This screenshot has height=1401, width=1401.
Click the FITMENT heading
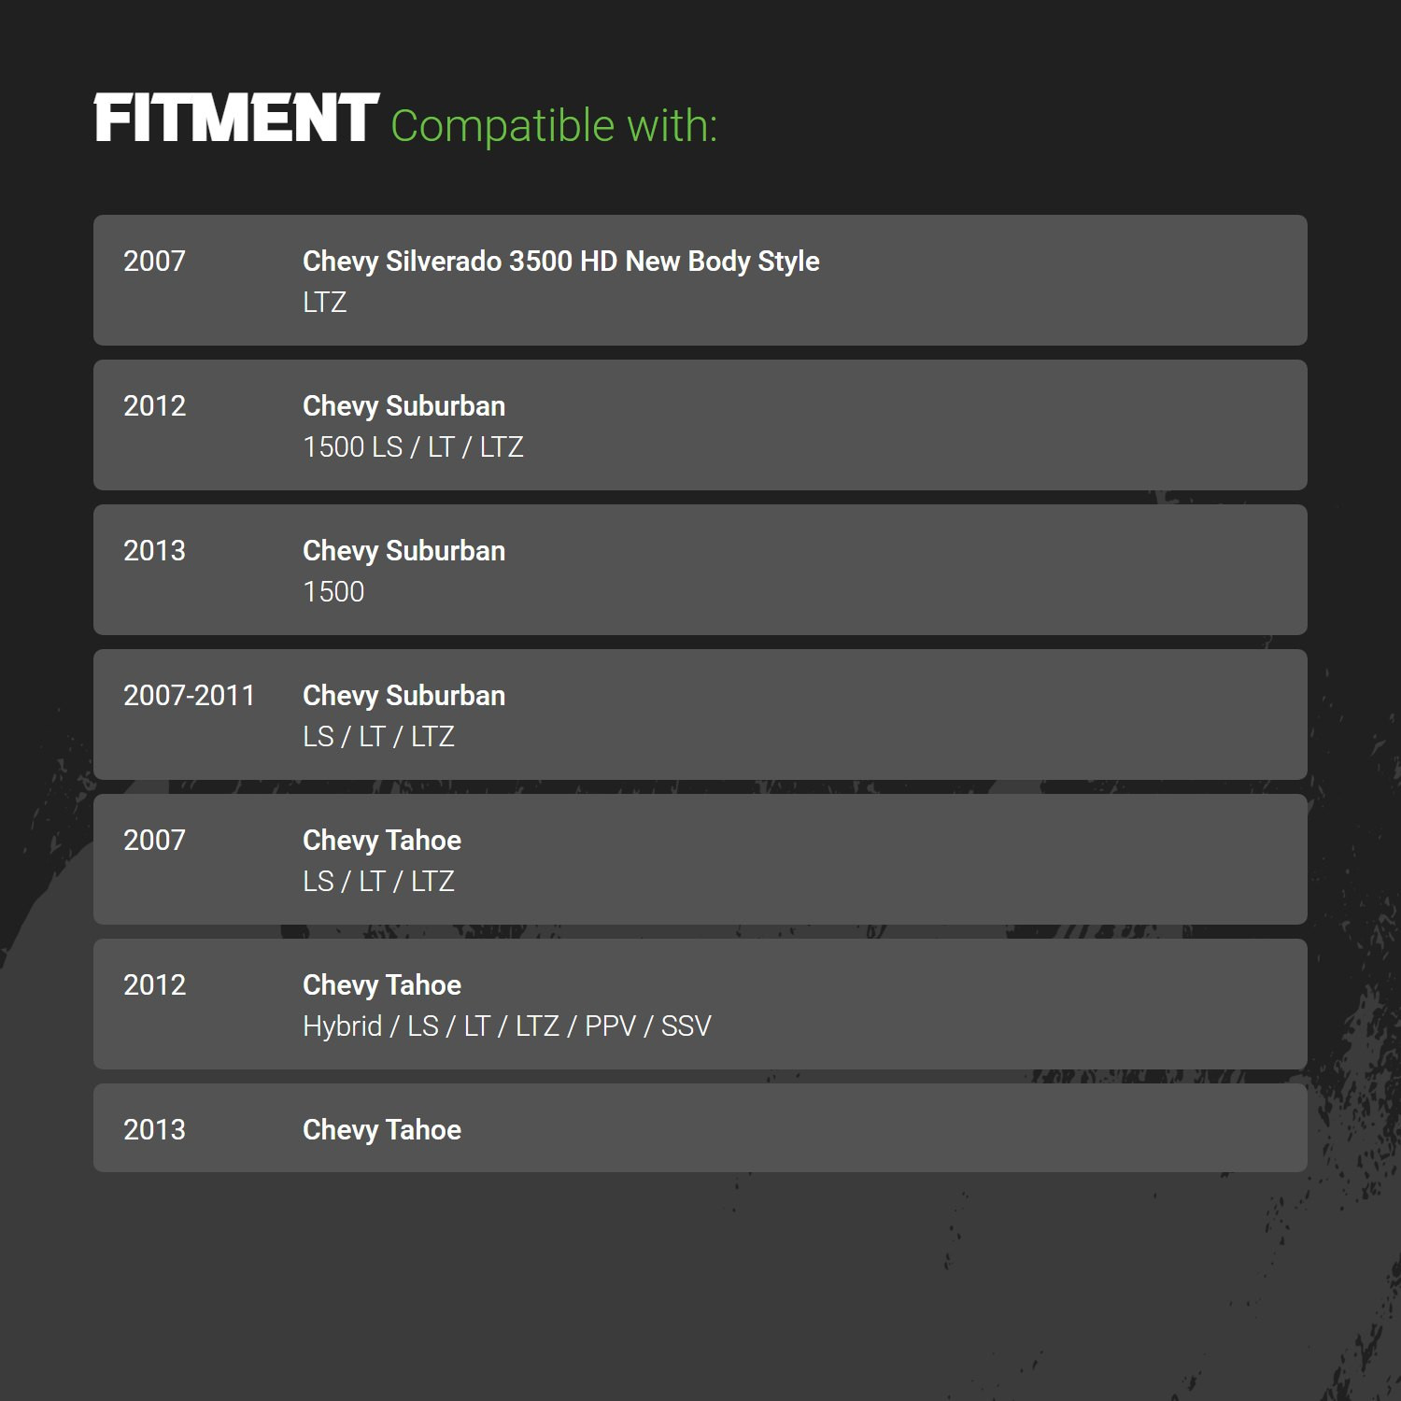click(x=236, y=118)
